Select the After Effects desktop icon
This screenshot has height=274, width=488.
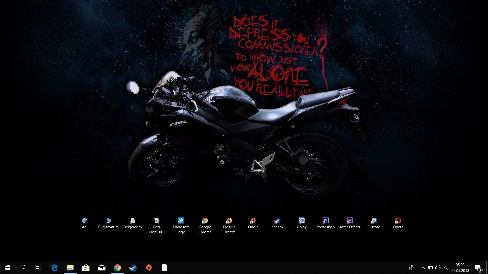(350, 221)
